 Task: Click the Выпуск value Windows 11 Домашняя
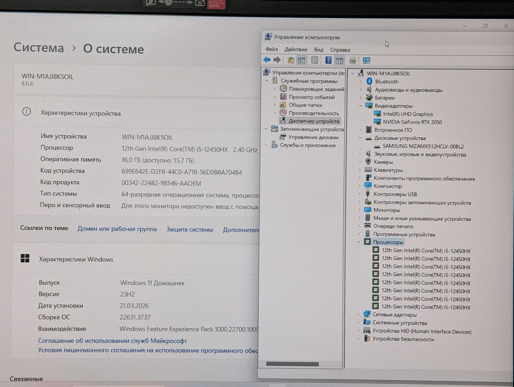[152, 283]
